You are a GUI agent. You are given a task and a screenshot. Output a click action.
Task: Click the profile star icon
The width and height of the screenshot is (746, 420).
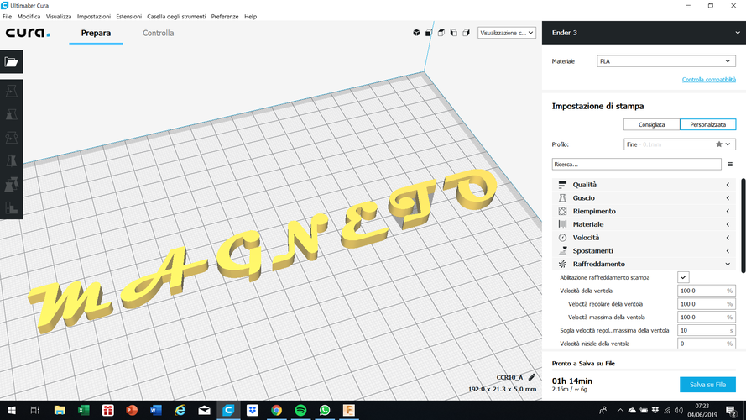pyautogui.click(x=719, y=144)
